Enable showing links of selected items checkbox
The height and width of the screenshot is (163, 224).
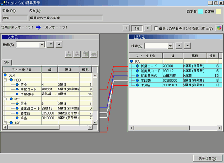(x=156, y=28)
